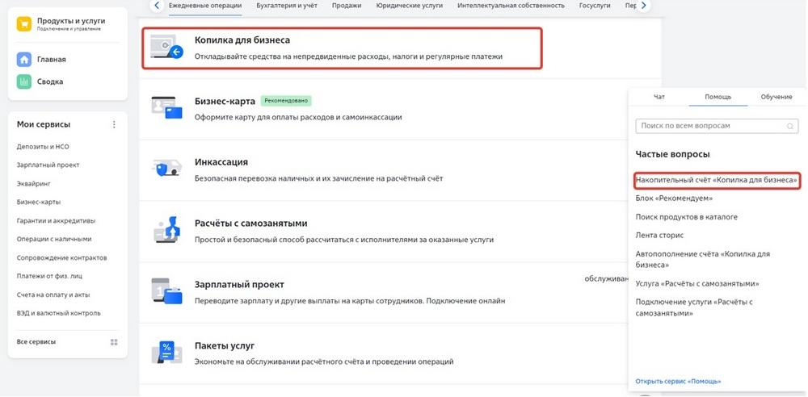
Task: Click the Инкассация armored truck icon
Action: (167, 168)
